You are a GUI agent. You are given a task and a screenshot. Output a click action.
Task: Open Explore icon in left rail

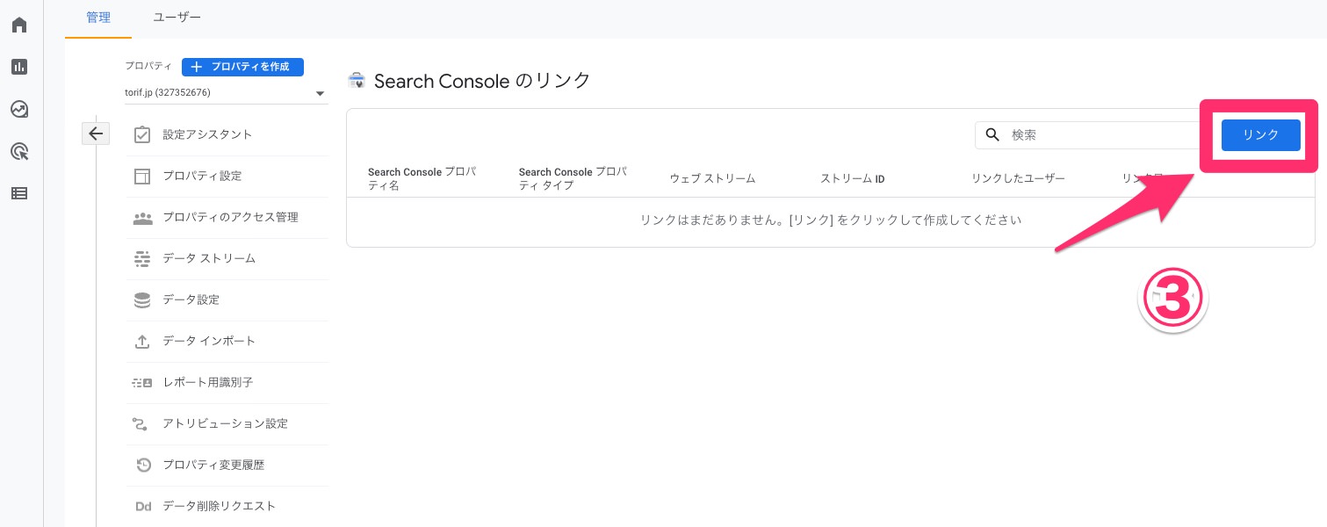coord(19,109)
